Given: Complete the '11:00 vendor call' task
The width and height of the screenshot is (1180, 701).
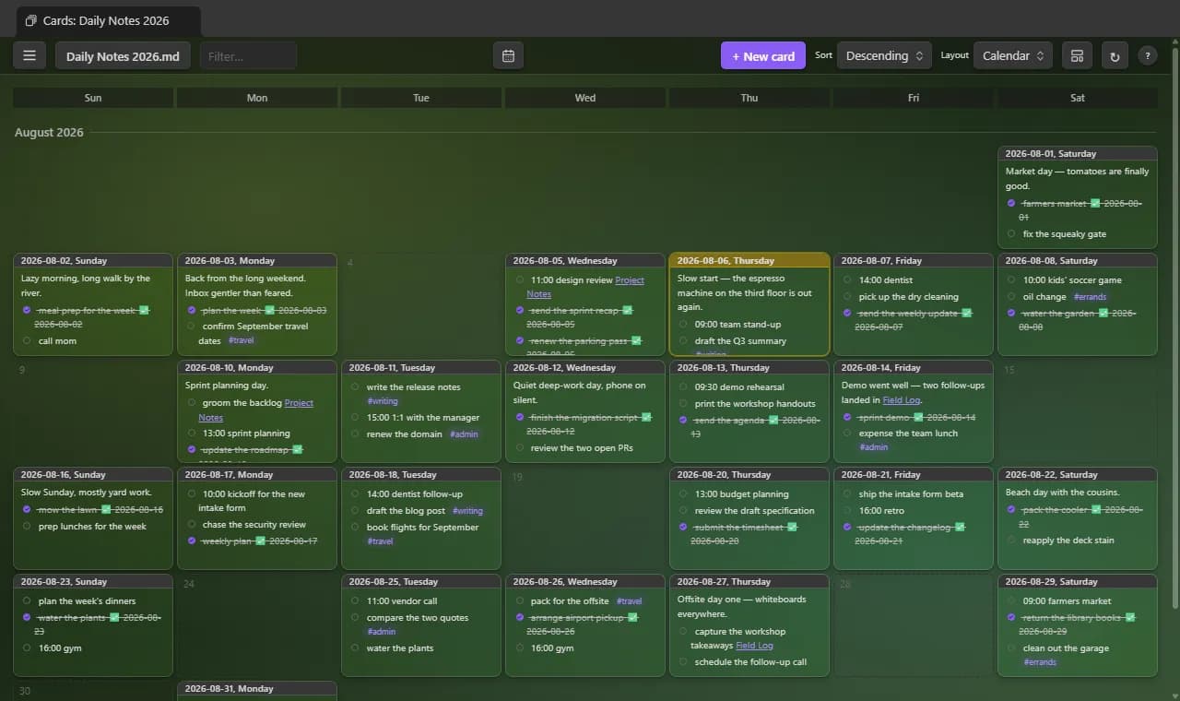Looking at the screenshot, I should pyautogui.click(x=355, y=601).
